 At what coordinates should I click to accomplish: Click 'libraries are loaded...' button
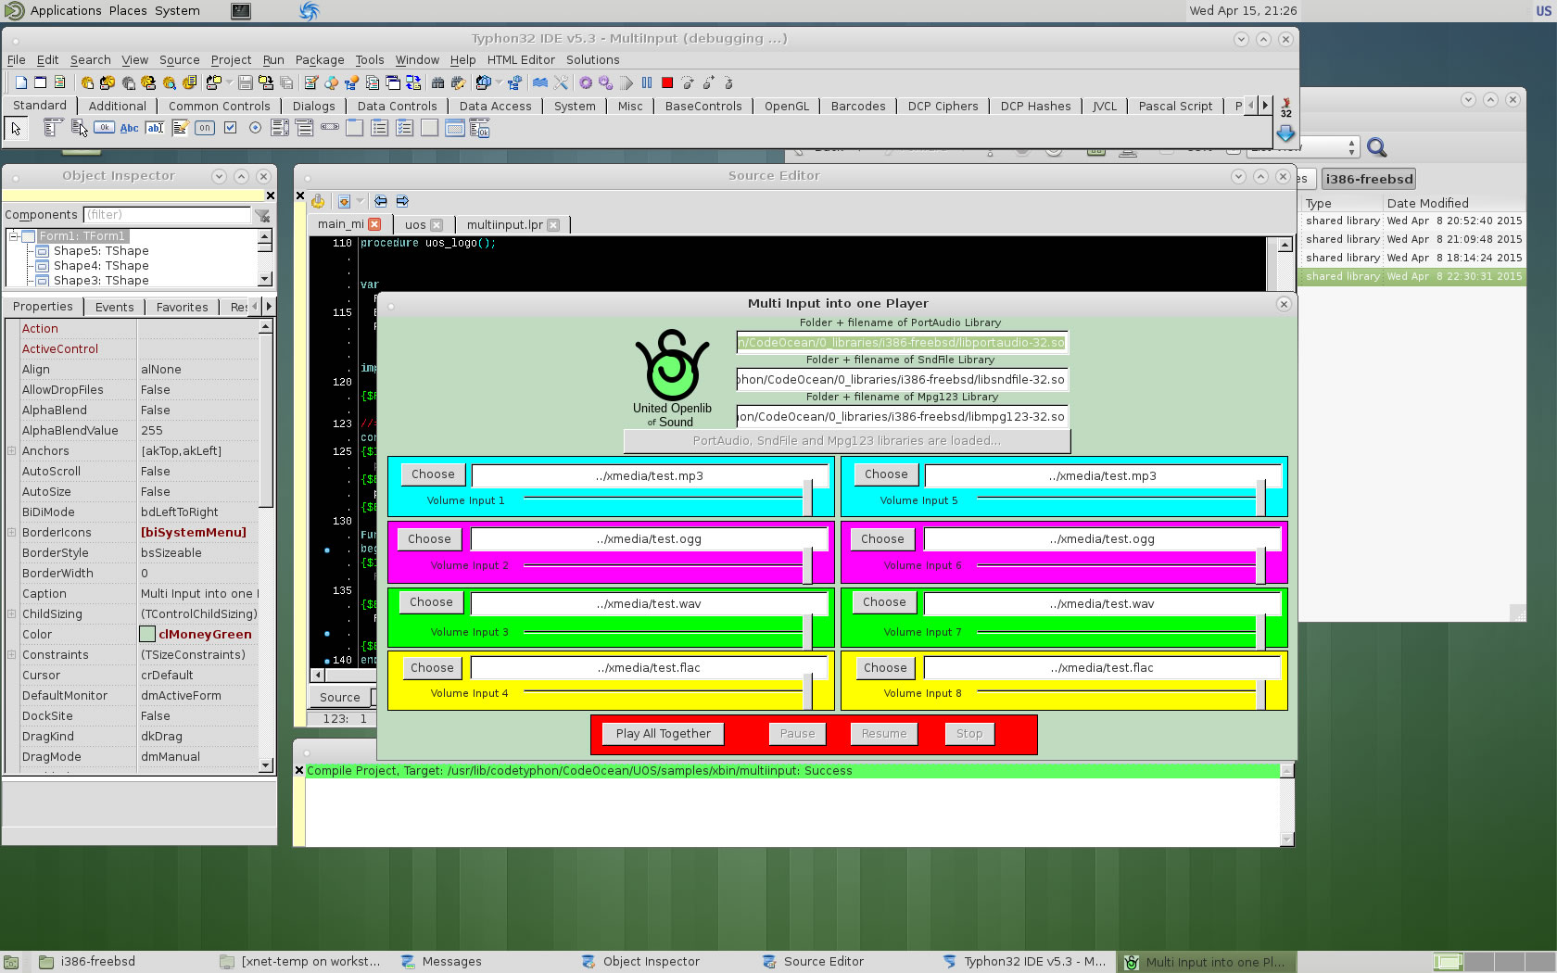click(x=847, y=441)
